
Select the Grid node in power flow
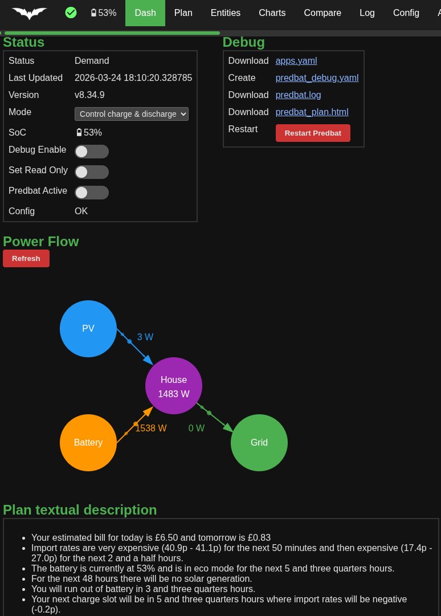pos(259,442)
